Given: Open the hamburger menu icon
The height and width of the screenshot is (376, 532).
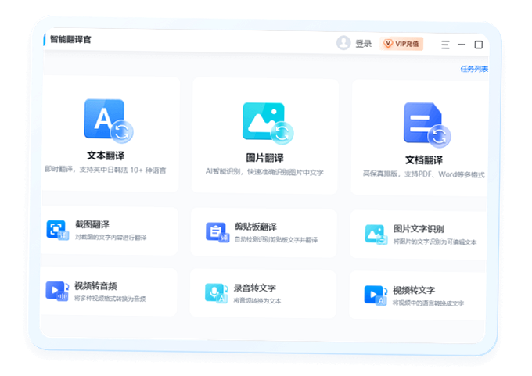Looking at the screenshot, I should click(x=445, y=45).
